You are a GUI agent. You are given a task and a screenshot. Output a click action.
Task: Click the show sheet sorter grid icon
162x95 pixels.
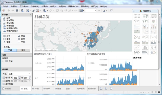click(x=152, y=92)
